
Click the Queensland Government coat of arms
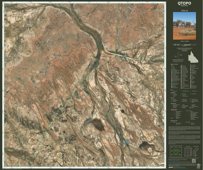click(x=199, y=166)
